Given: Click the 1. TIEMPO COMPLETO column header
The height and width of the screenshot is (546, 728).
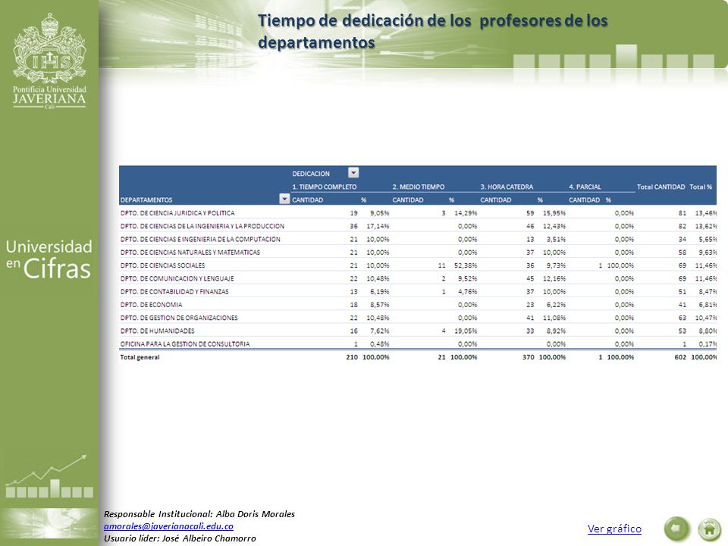Looking at the screenshot, I should 324,187.
